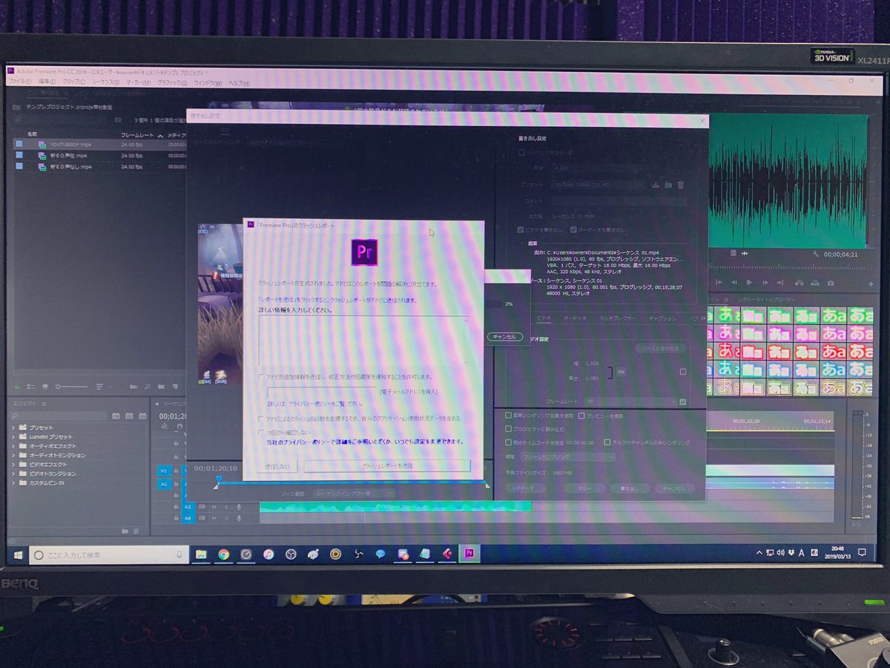Enable プレビューを使用 checkbox
The height and width of the screenshot is (668, 890).
[582, 416]
